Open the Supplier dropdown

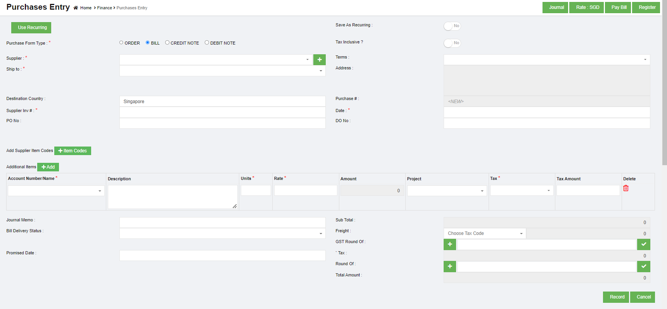pyautogui.click(x=216, y=60)
